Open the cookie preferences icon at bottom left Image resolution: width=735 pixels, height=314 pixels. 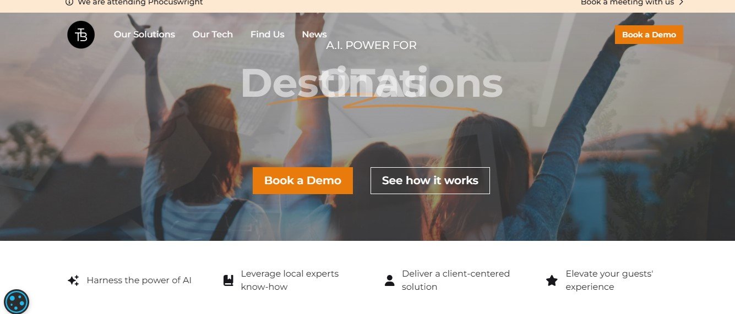17,301
